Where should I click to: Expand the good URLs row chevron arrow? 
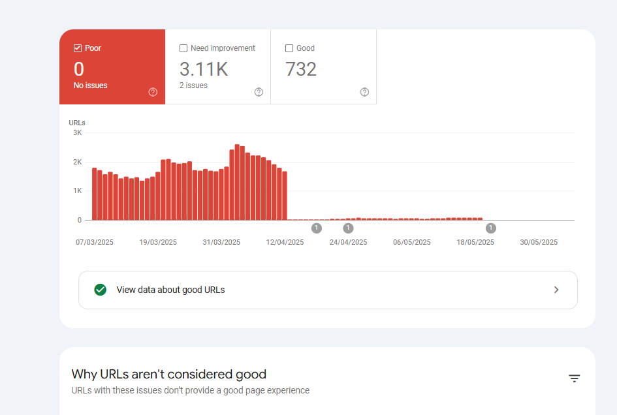(x=556, y=290)
